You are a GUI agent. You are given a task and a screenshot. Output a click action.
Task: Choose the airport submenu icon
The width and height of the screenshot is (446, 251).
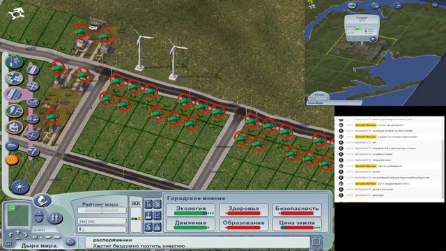tap(33, 135)
